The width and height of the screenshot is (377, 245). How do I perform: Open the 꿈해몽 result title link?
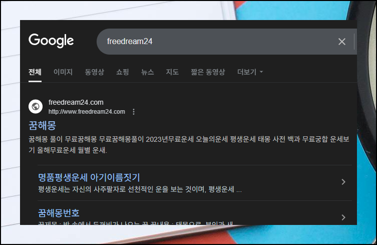(43, 125)
